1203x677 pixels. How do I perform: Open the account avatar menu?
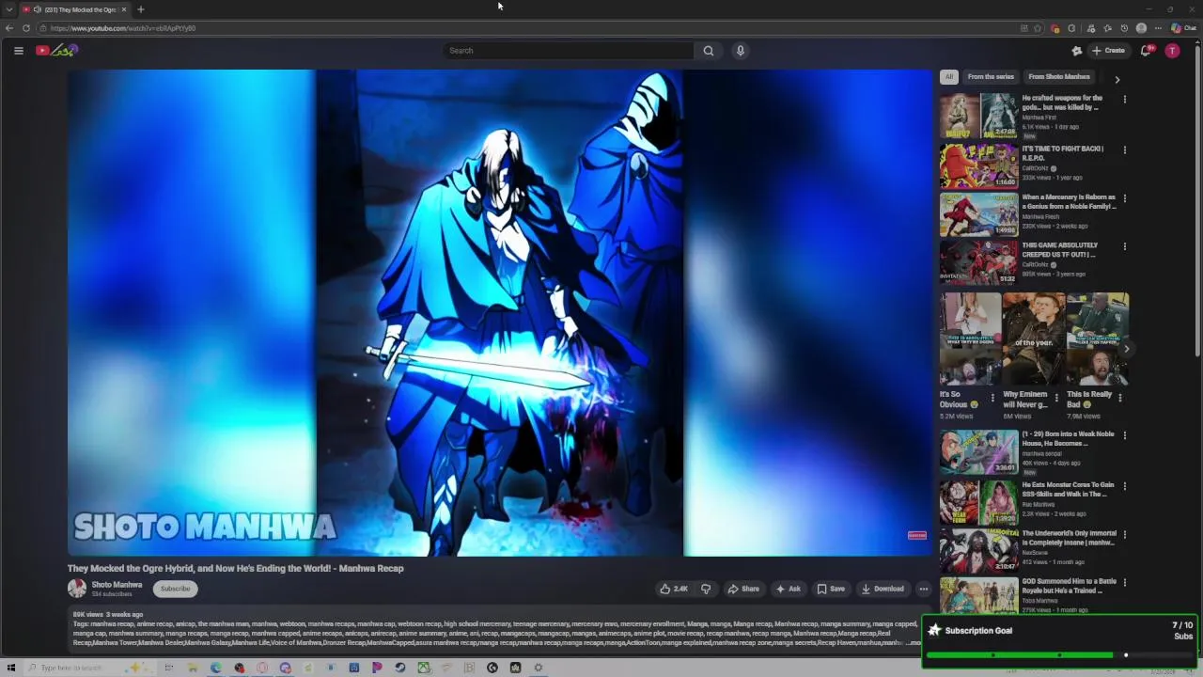(x=1172, y=51)
